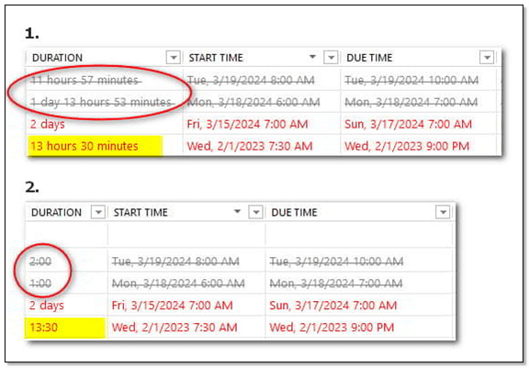The width and height of the screenshot is (529, 368).
Task: Open DURATION filter dropdown in table 2
Action: click(98, 212)
